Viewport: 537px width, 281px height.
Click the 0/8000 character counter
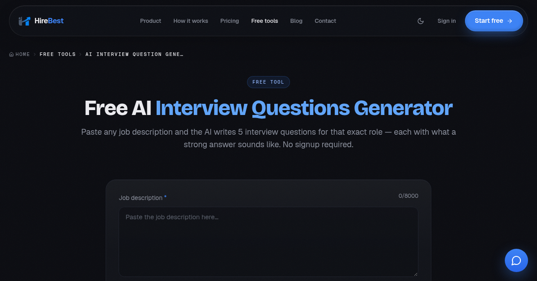[409, 196]
